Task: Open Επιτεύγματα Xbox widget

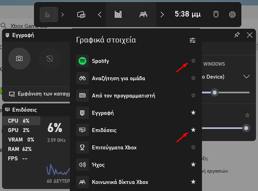Action: (136, 147)
